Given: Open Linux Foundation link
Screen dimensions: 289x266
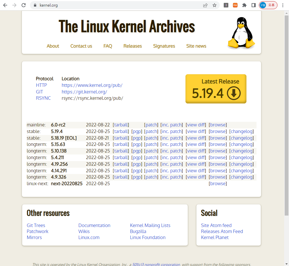Looking at the screenshot, I should click(148, 238).
